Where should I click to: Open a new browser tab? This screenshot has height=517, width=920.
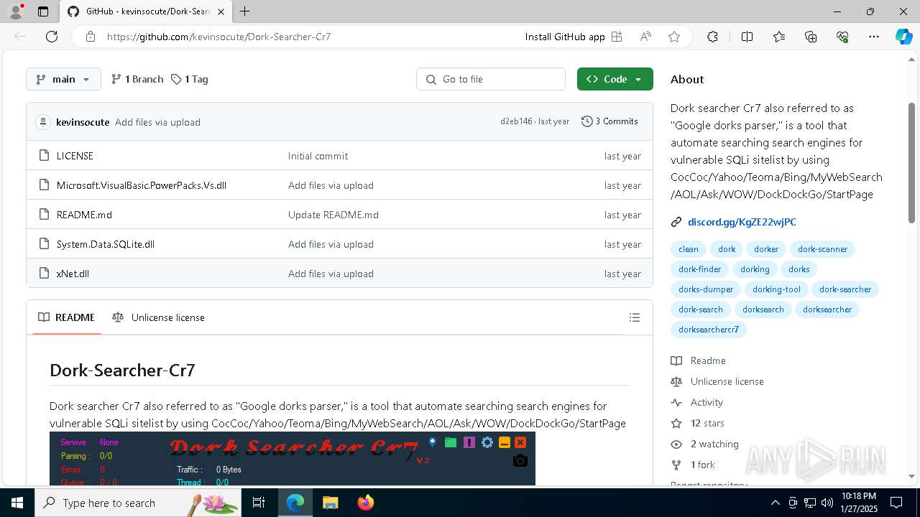click(245, 11)
